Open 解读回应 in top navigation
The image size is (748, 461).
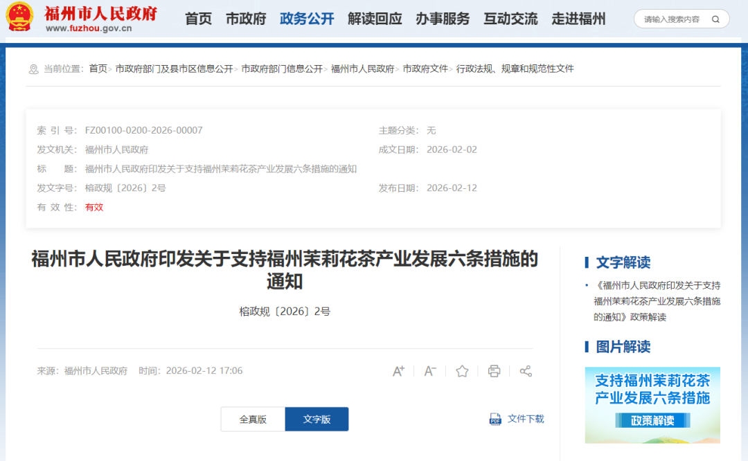pyautogui.click(x=375, y=19)
